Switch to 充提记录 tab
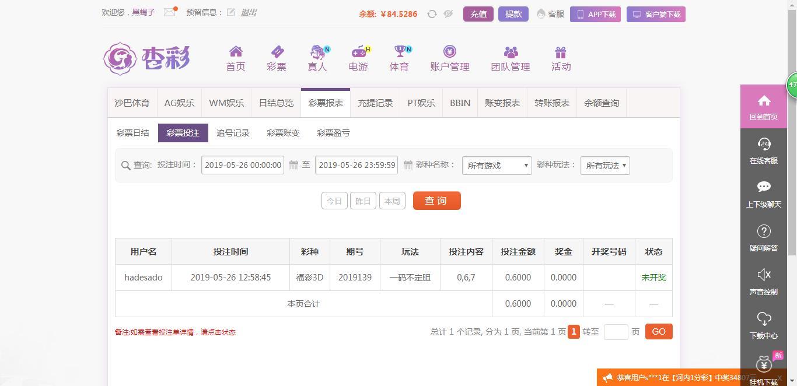Viewport: 797px width, 386px height. pyautogui.click(x=375, y=103)
